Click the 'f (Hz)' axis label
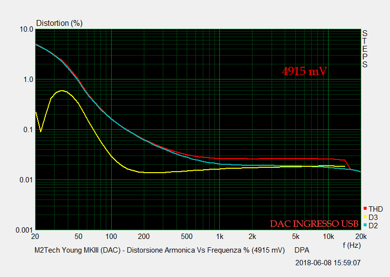This screenshot has width=390, height=277. pos(351,245)
